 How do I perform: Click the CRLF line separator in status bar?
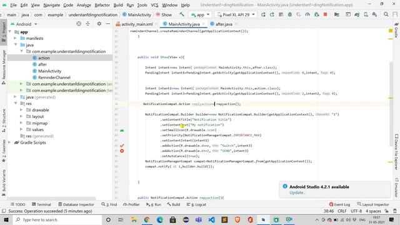(342, 211)
